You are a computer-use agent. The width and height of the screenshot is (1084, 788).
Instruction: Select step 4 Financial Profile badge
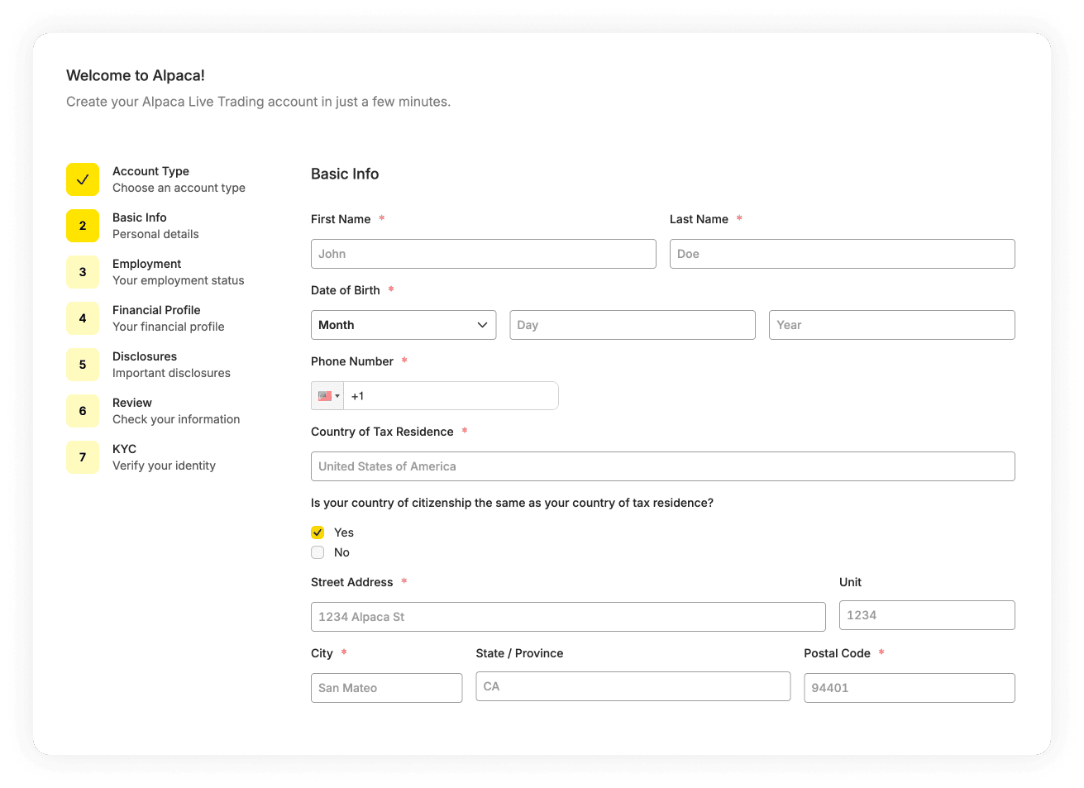click(x=83, y=318)
